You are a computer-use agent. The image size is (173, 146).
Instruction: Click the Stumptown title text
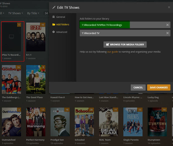pos(154,140)
